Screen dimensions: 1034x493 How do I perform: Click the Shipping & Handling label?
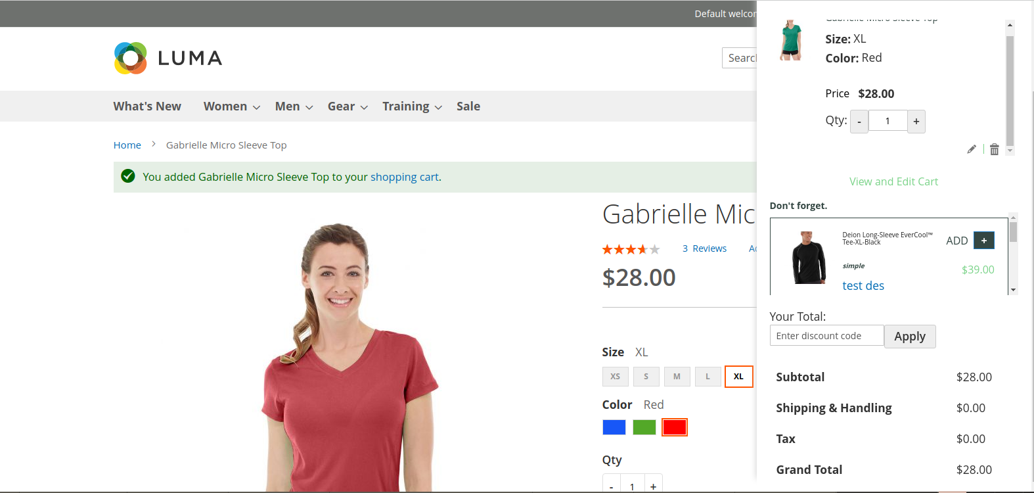tap(834, 408)
